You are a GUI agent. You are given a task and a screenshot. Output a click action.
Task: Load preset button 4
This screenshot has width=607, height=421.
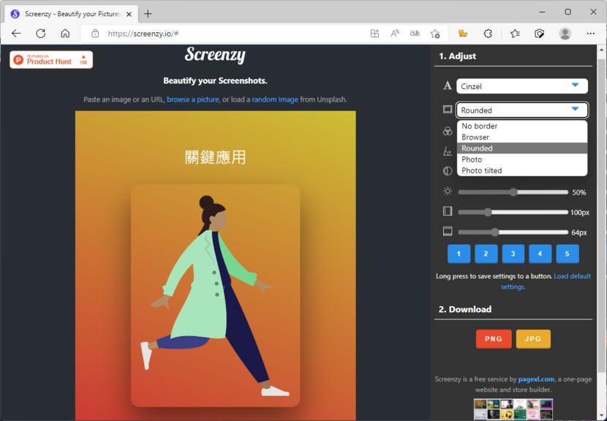(x=540, y=254)
